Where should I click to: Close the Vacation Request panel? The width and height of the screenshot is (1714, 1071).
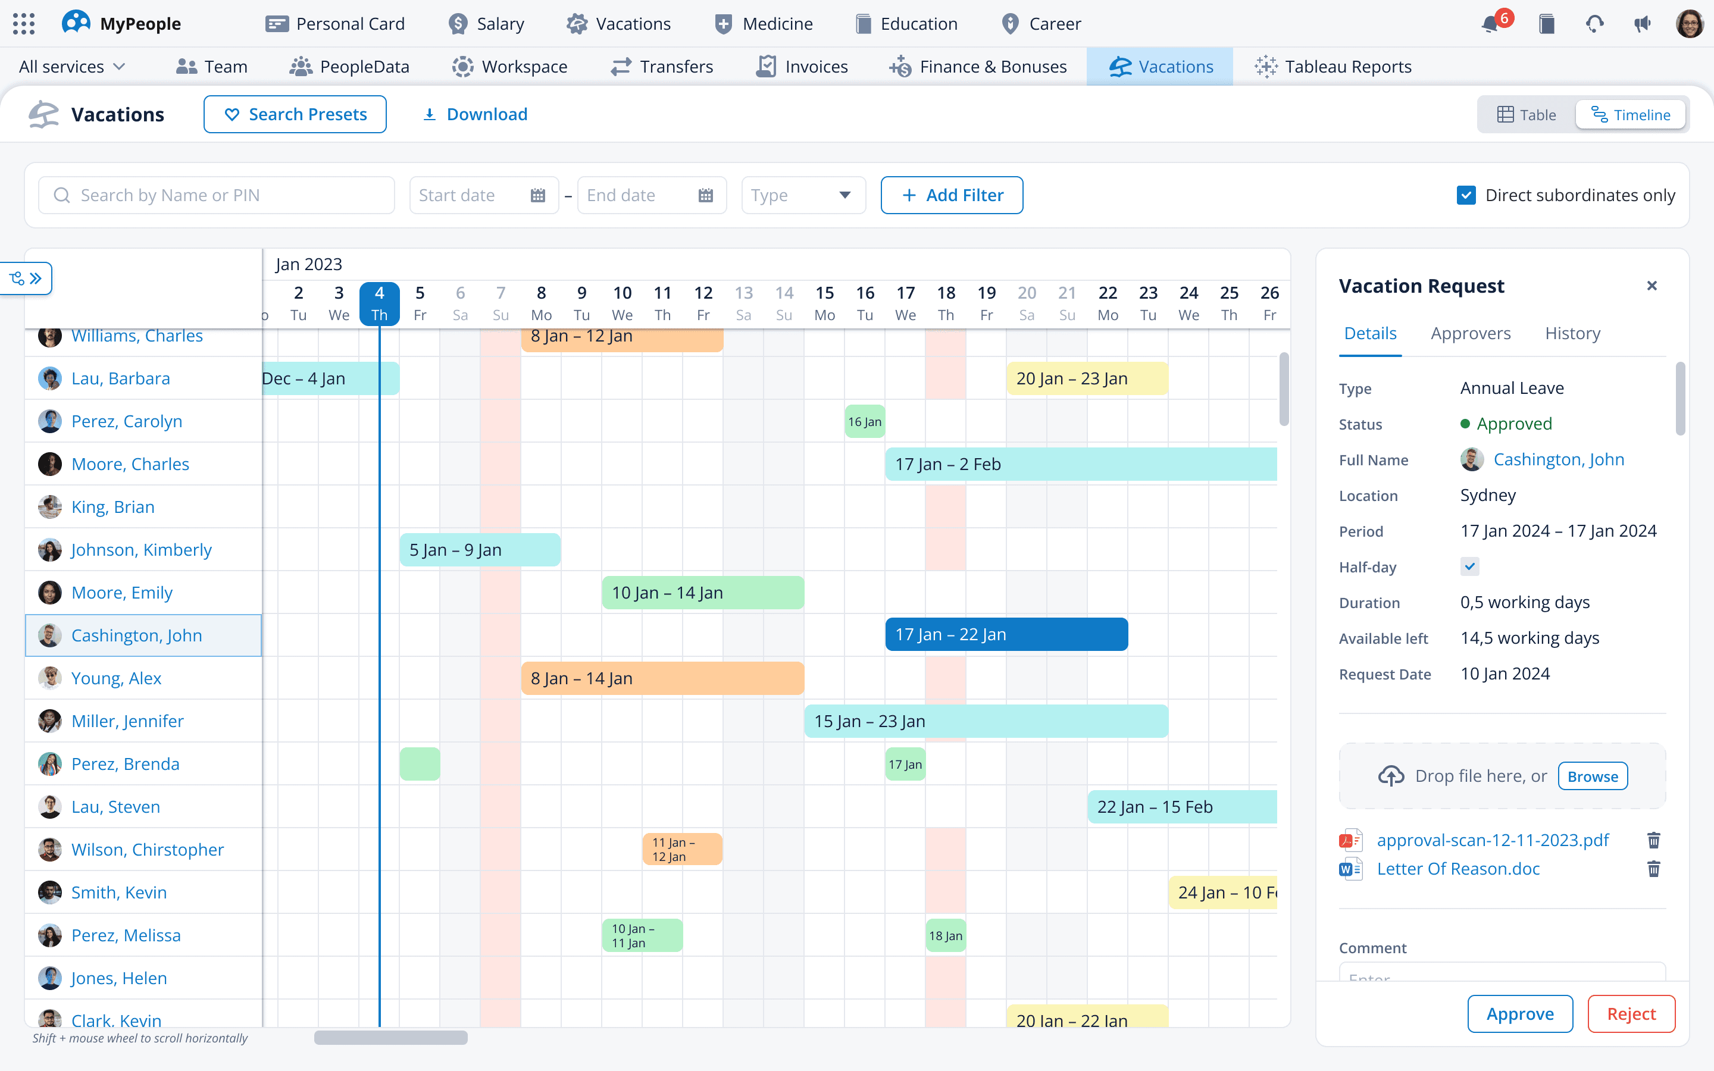click(1652, 286)
